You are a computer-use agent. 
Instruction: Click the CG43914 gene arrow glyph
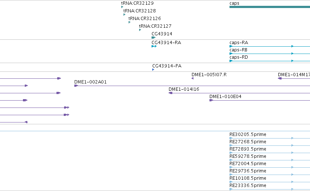[154, 38]
